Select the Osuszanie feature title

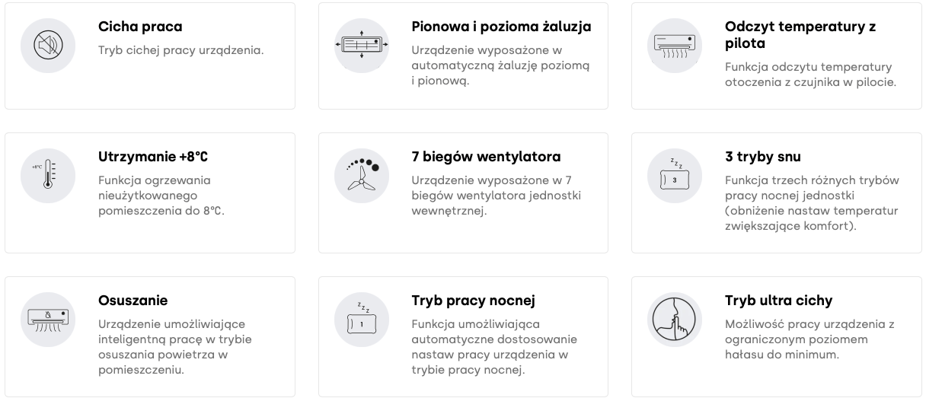(133, 300)
